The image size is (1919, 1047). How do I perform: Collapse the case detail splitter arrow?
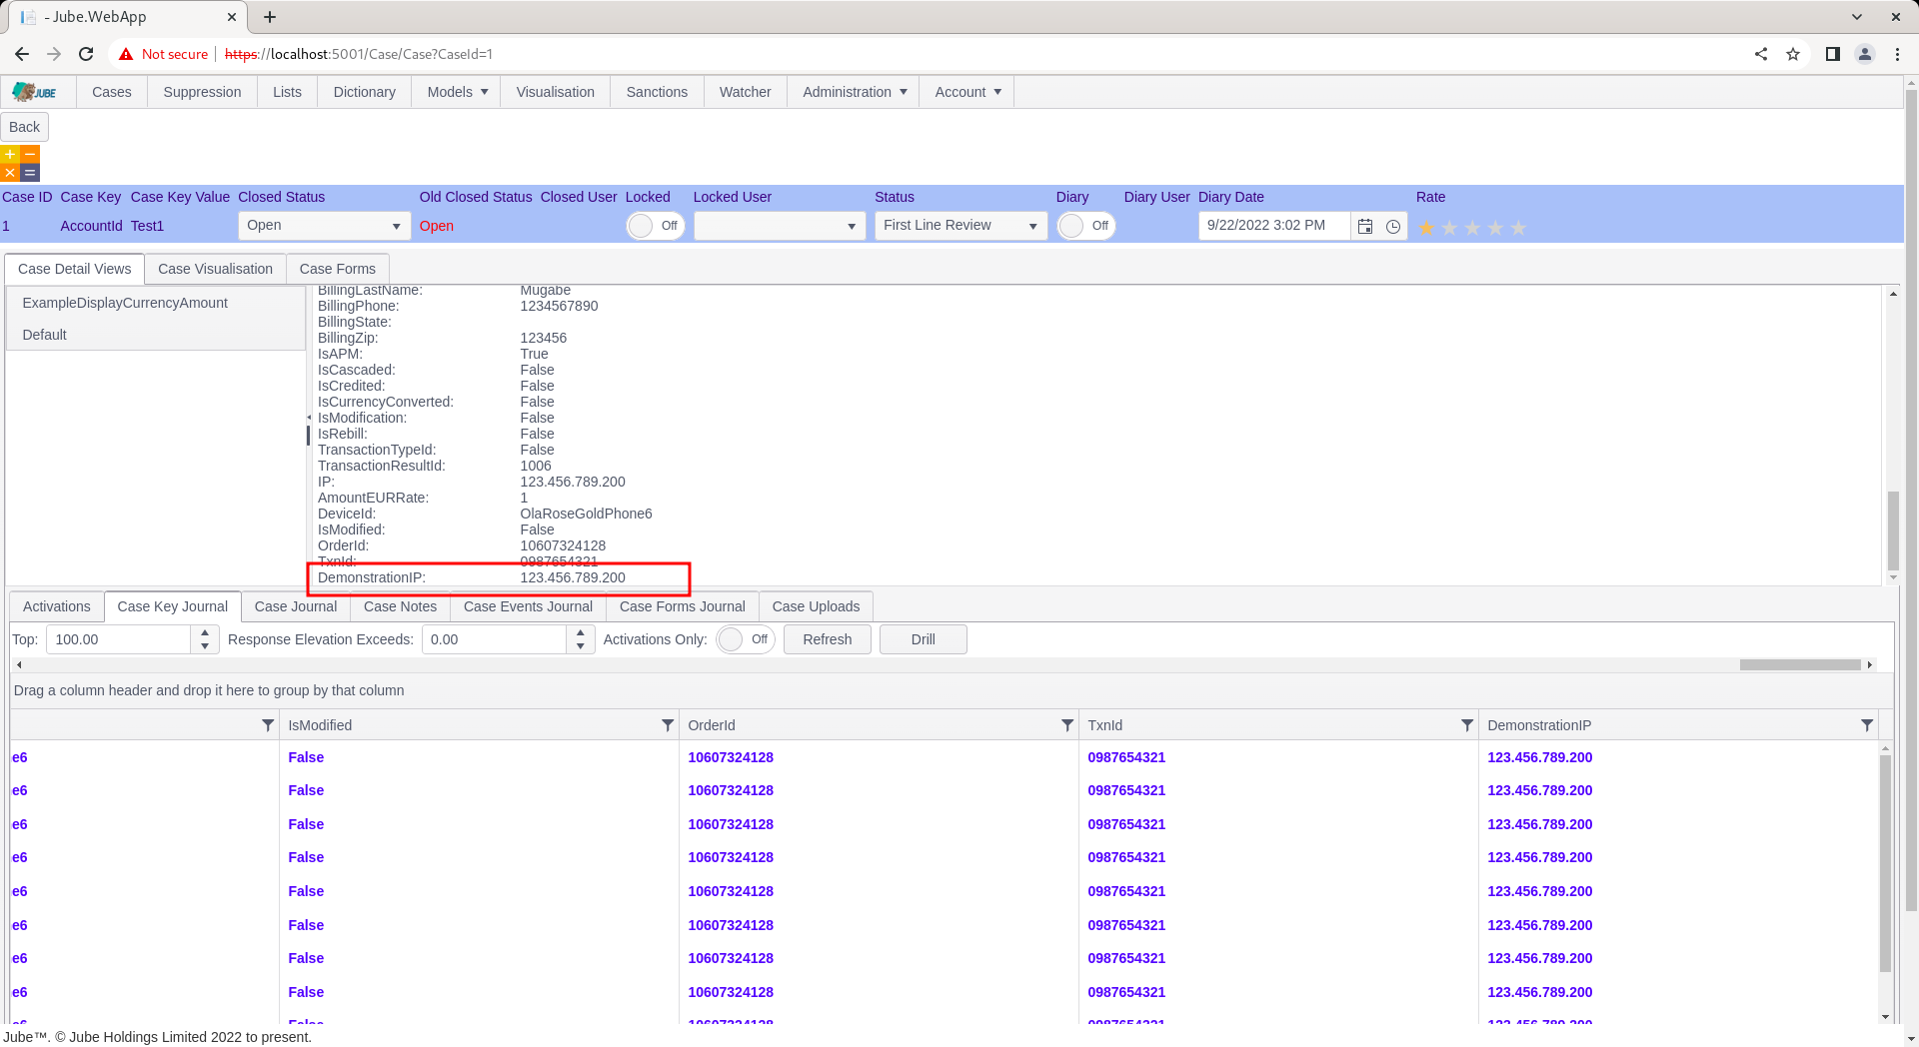[x=309, y=418]
